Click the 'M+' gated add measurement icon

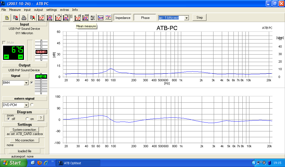[x=66, y=18]
